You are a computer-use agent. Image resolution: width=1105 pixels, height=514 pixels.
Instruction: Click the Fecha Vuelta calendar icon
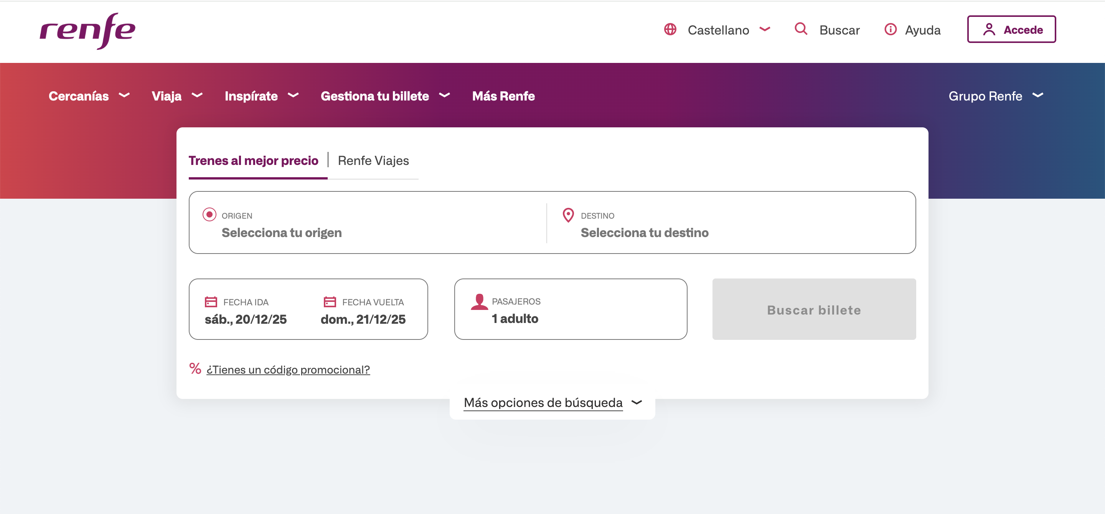click(330, 302)
